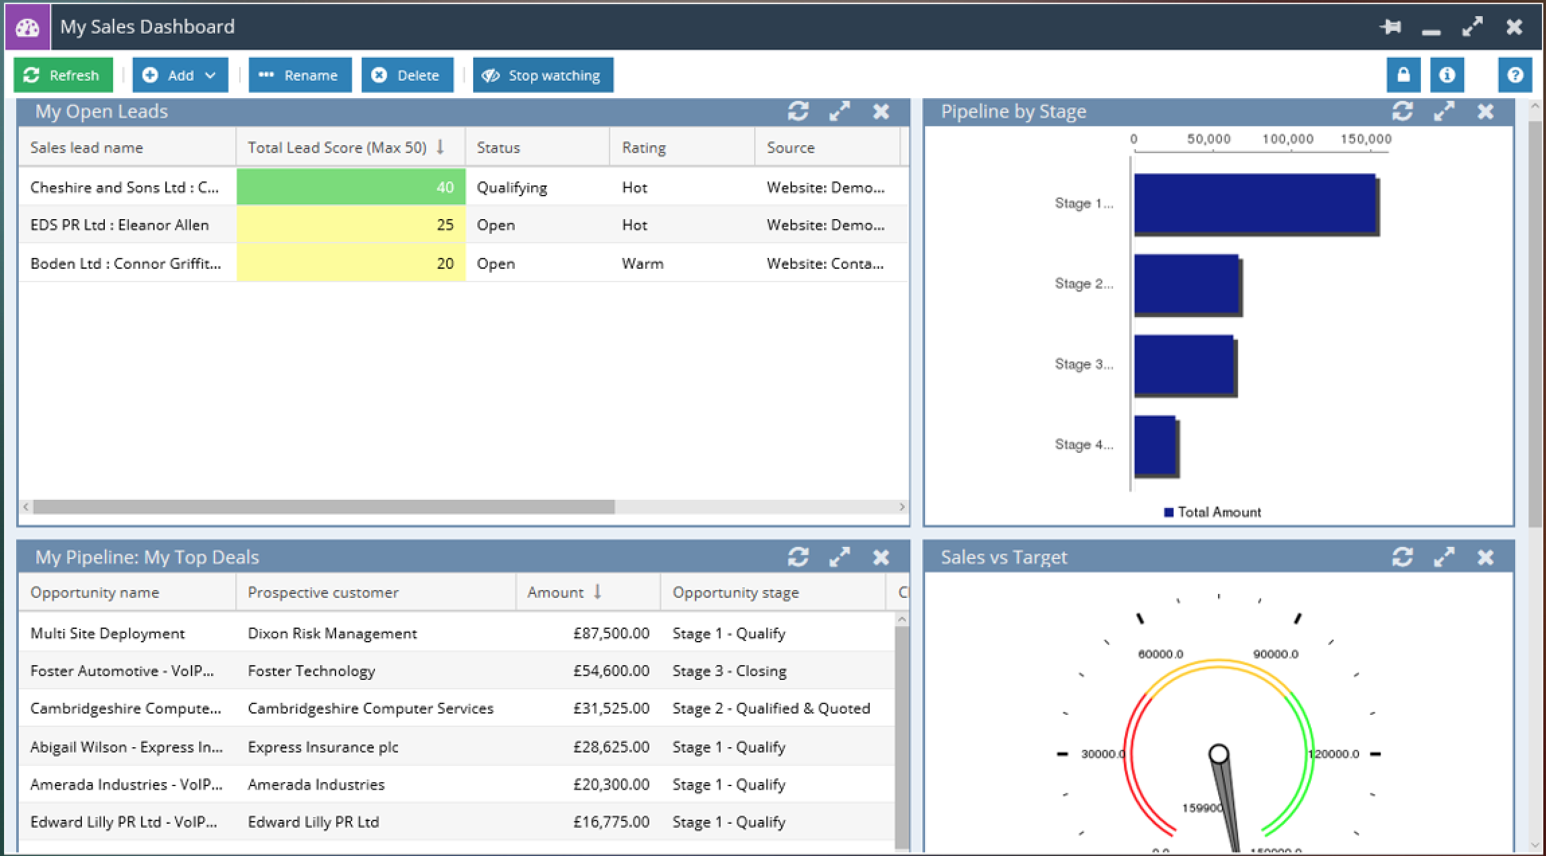Toggle the Total Amount legend series
Image resolution: width=1546 pixels, height=856 pixels.
[x=1212, y=512]
